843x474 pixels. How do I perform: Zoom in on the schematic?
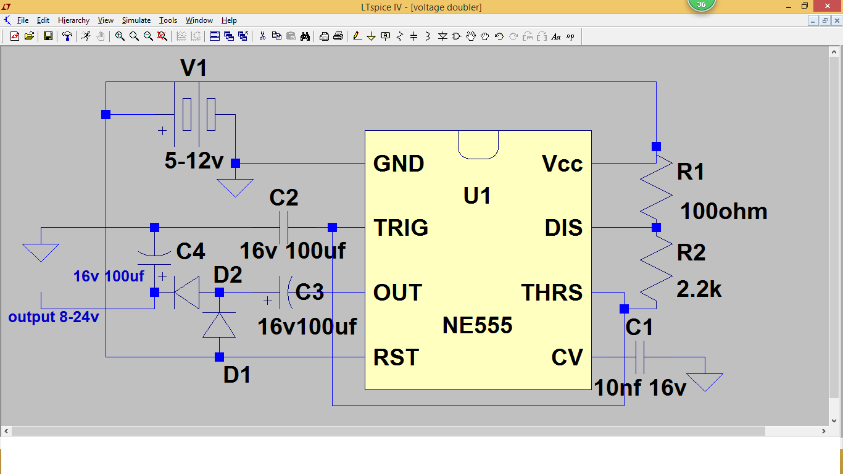120,36
